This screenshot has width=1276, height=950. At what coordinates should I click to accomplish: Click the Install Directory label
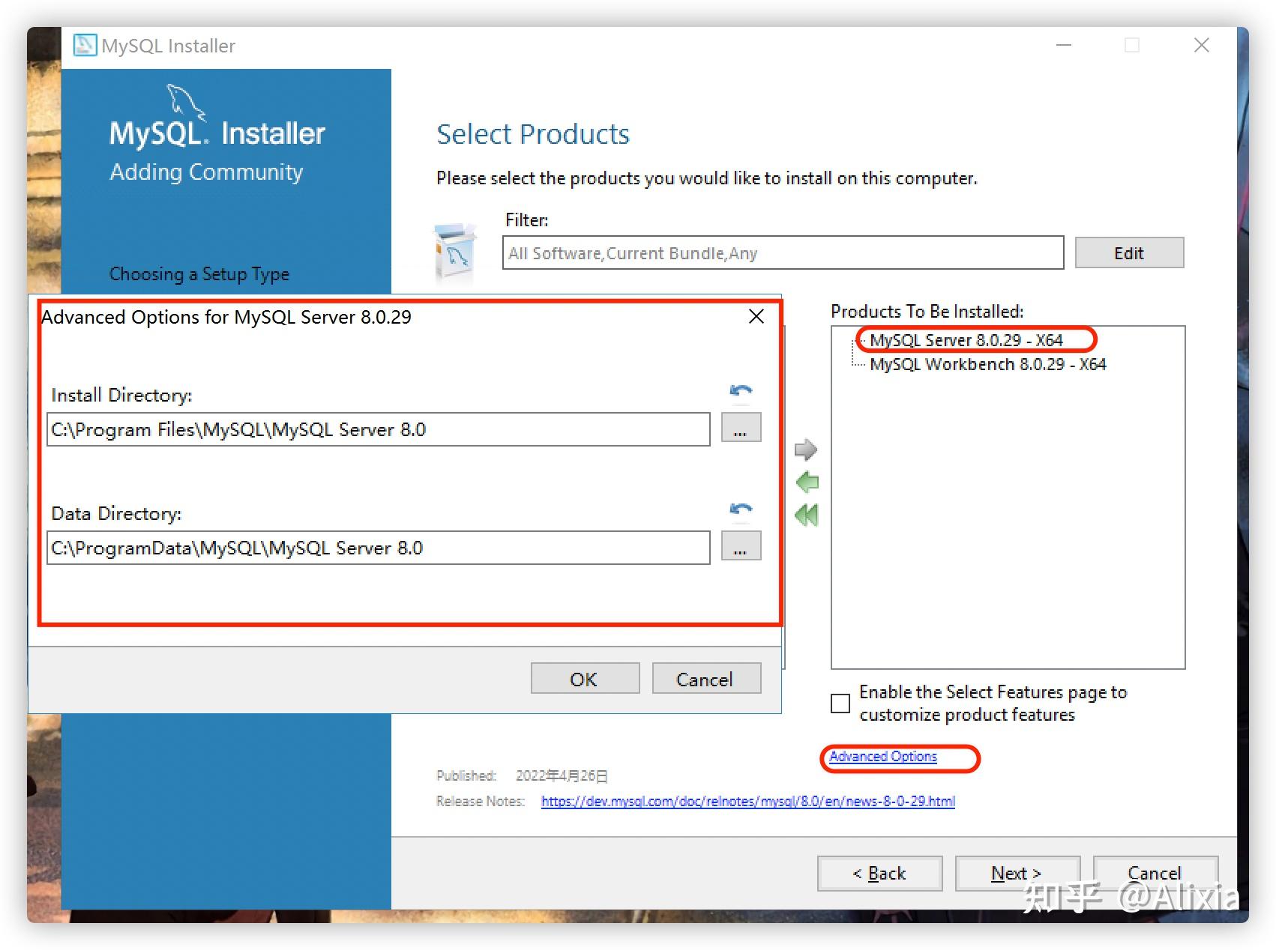pos(121,395)
